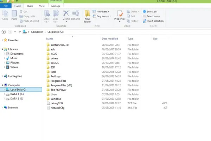Expand the DATA 1 (D:) drive tree node

tap(5, 94)
